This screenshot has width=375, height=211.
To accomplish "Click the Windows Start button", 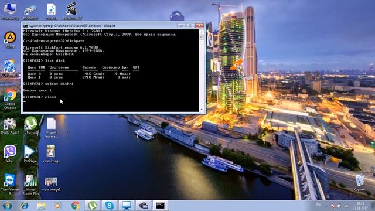I will tap(7, 206).
